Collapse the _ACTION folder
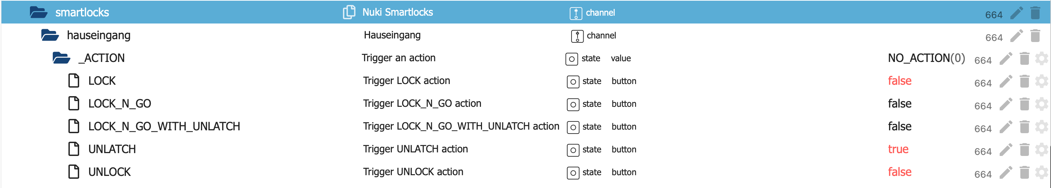This screenshot has width=1051, height=188. tap(61, 58)
